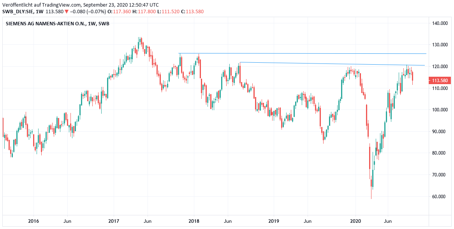
Task: Click the red 113.580 price tag on axis
Action: tap(440, 81)
